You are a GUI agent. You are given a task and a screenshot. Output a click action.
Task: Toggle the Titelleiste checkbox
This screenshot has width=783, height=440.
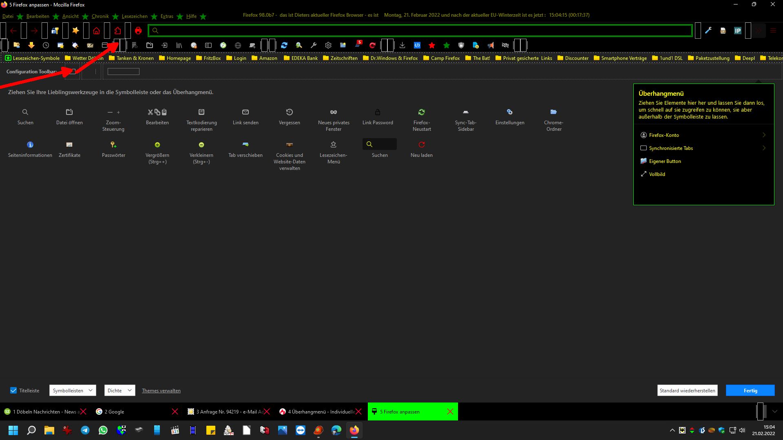pos(13,390)
